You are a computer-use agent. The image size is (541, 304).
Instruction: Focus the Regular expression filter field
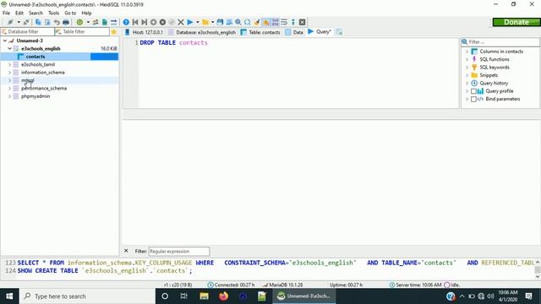click(179, 252)
